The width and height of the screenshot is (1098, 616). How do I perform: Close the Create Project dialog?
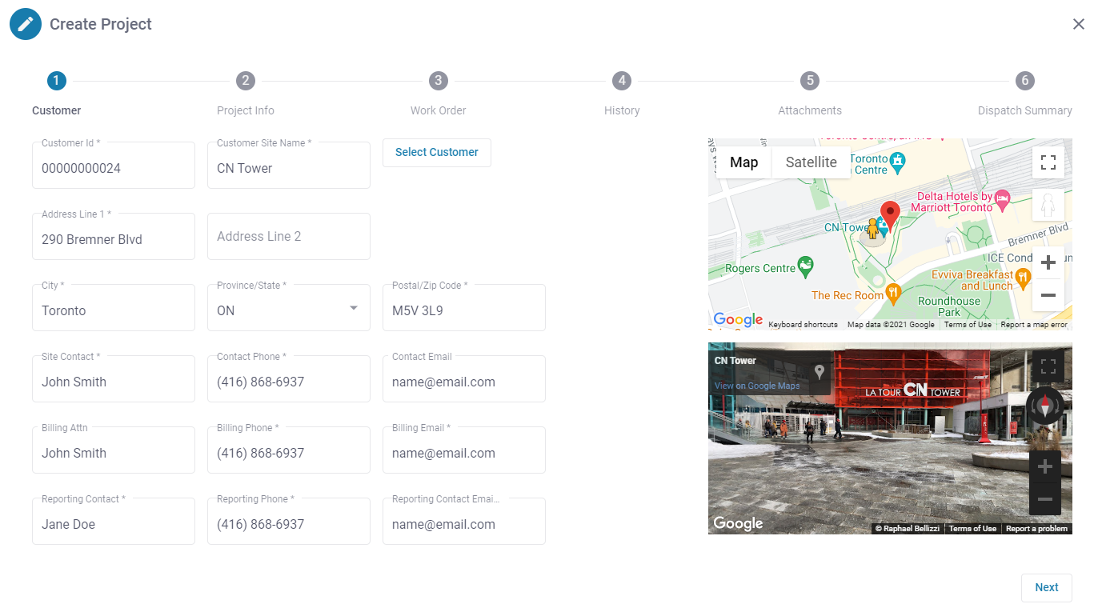coord(1079,24)
